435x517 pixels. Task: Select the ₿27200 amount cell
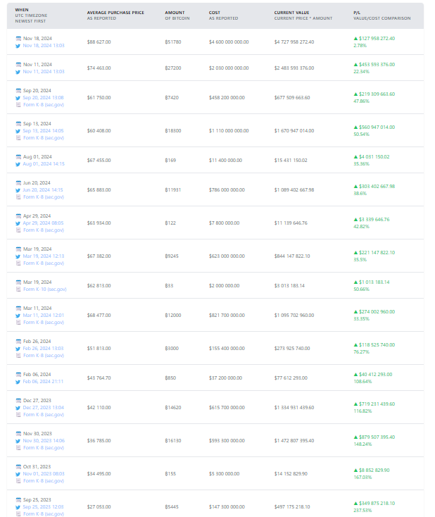[173, 68]
